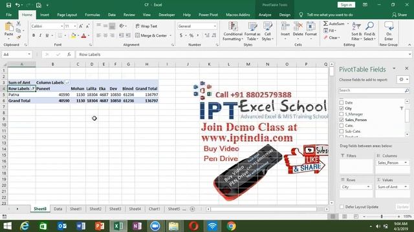Click the Clear button in Editing group

tap(332, 37)
